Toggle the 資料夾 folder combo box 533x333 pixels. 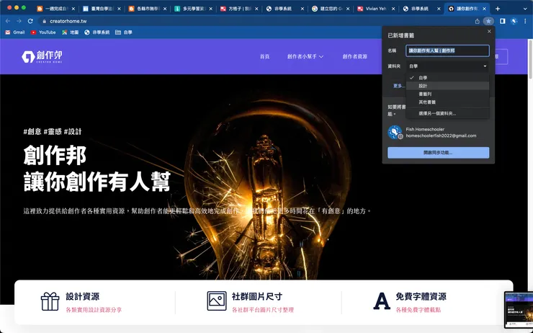[448, 66]
